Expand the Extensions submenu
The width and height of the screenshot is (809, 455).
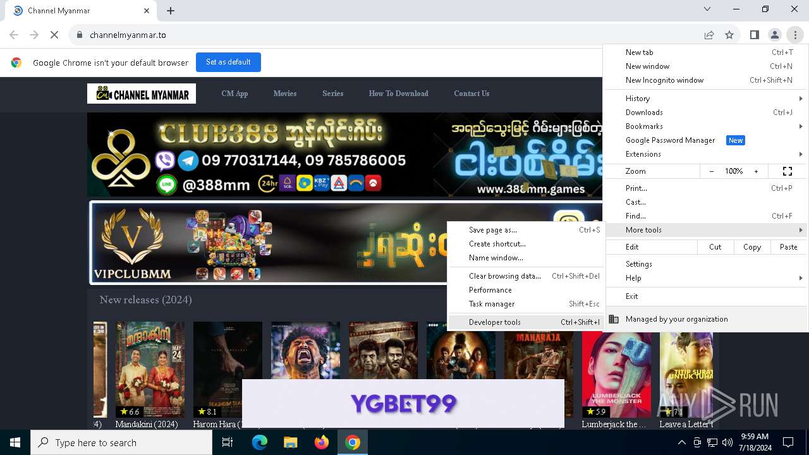[x=707, y=154]
